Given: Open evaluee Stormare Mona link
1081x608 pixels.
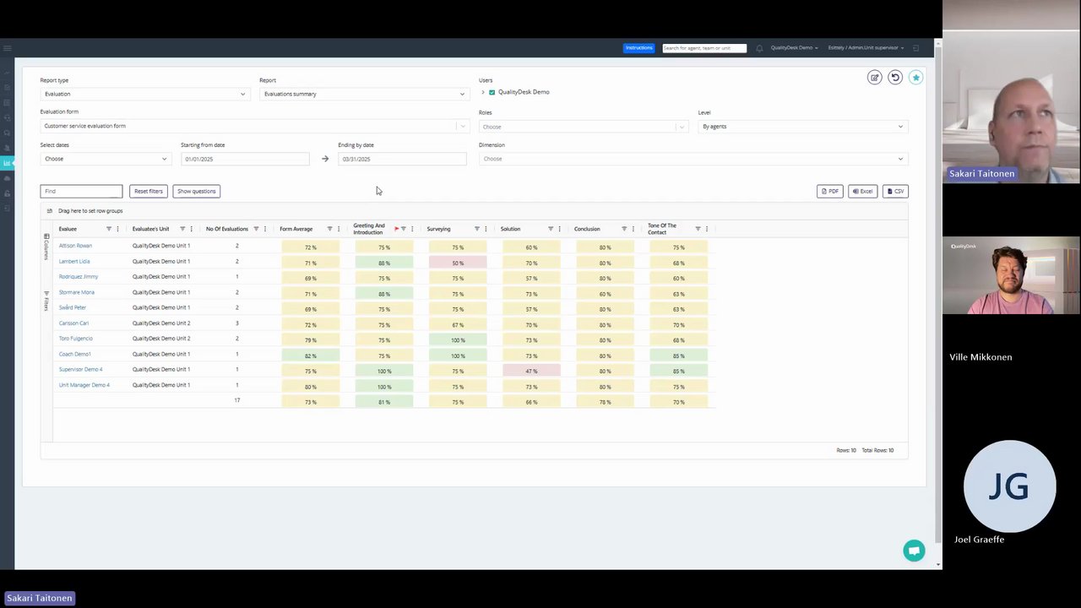Looking at the screenshot, I should [77, 292].
